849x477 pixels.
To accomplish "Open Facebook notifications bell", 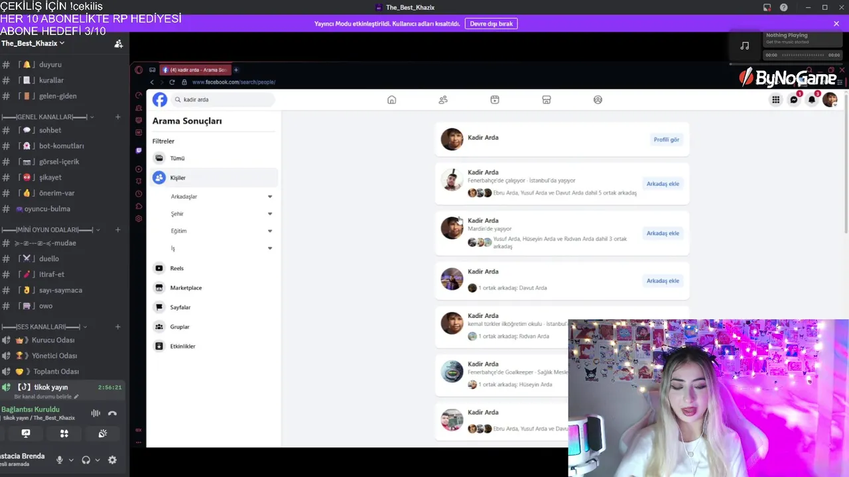I will point(812,99).
